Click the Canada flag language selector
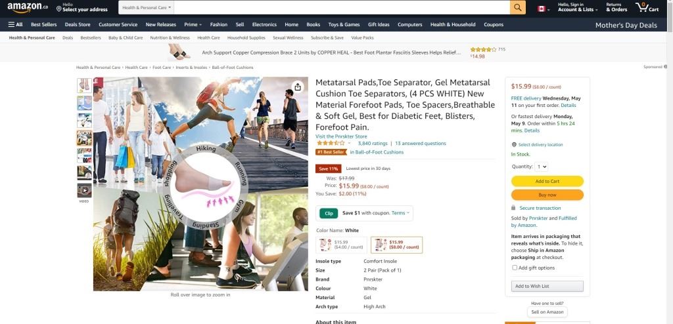673x324 pixels. pyautogui.click(x=544, y=9)
